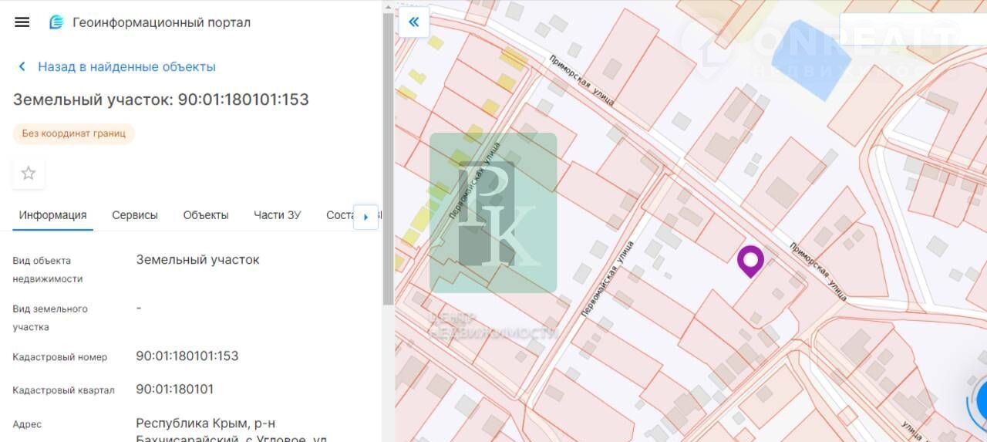
Task: Collapse the side panel with the double chevron
Action: (413, 22)
